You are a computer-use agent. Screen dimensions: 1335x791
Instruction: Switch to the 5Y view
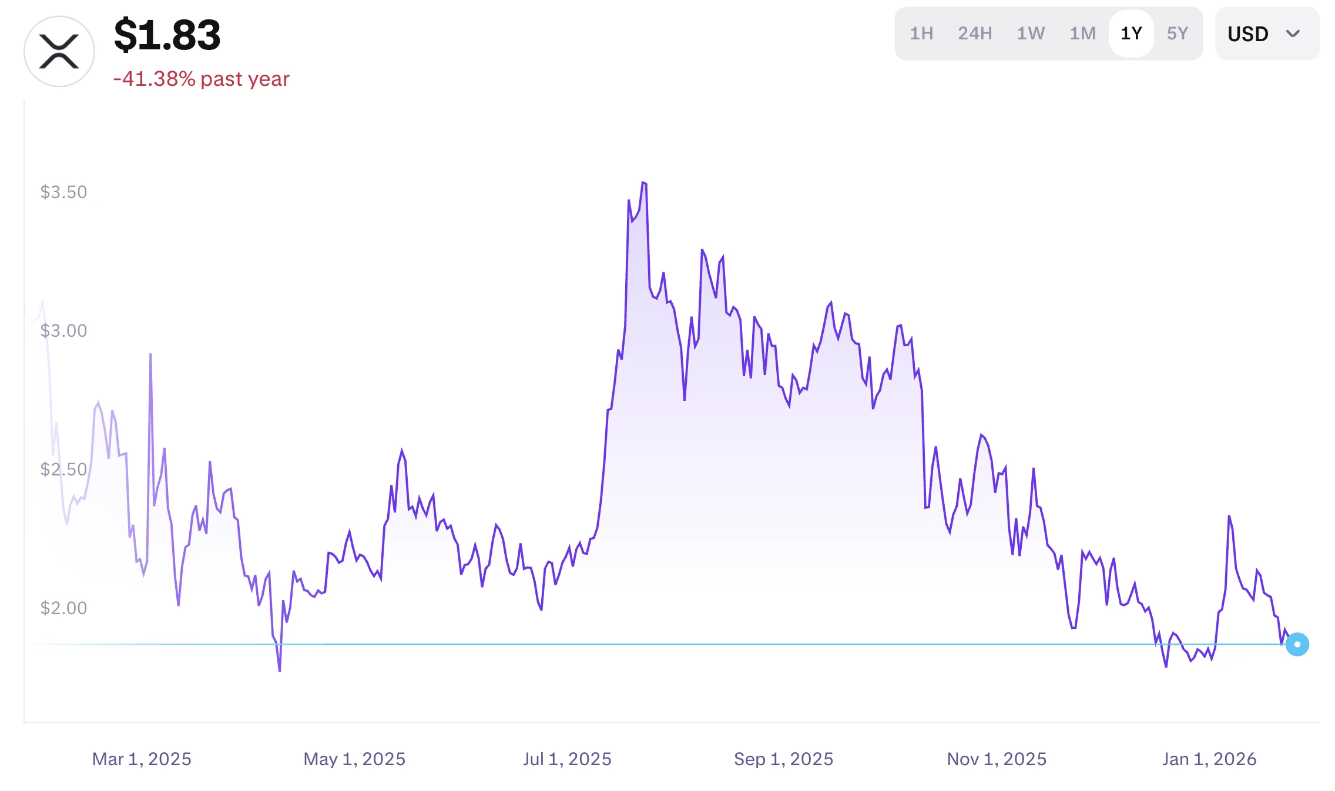tap(1177, 33)
